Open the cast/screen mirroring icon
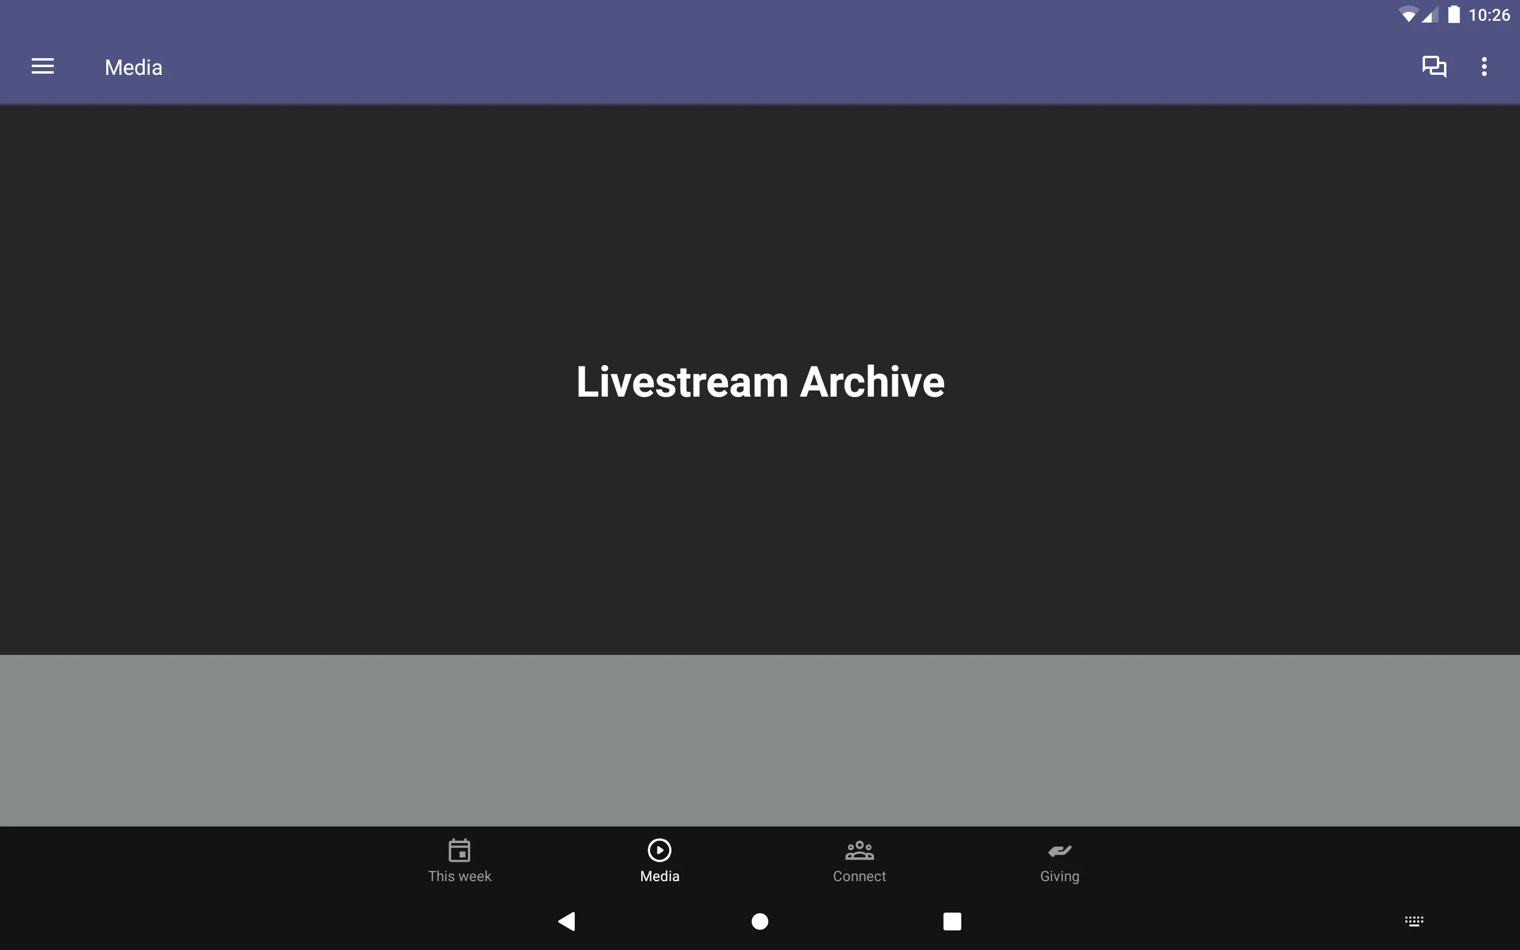The width and height of the screenshot is (1520, 950). point(1434,66)
